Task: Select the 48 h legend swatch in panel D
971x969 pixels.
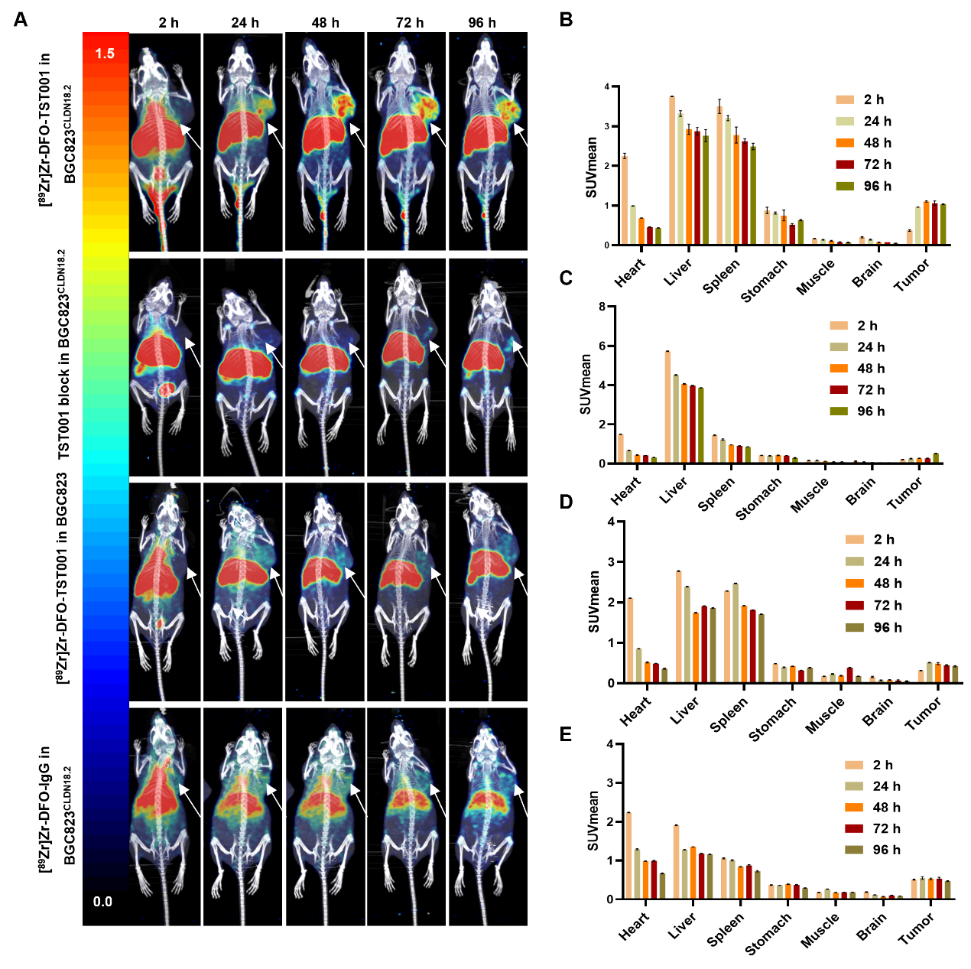Action: click(x=855, y=584)
